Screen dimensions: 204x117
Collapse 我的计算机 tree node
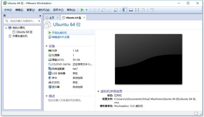pos(6,28)
